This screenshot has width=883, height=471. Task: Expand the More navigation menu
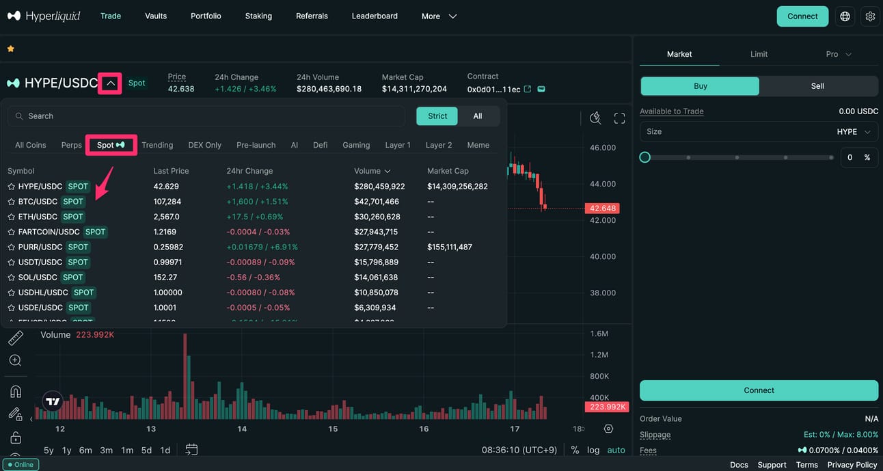(439, 16)
